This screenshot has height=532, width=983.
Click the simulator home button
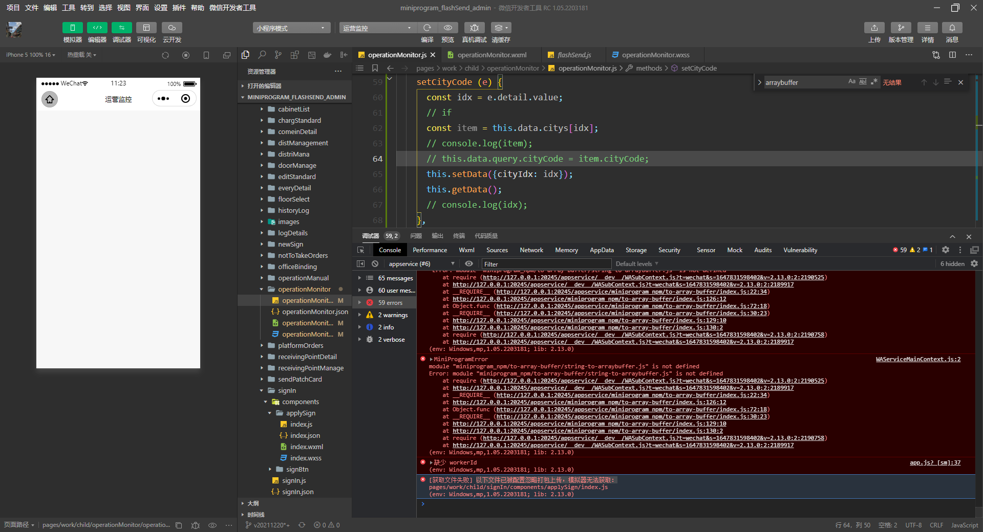pyautogui.click(x=50, y=99)
